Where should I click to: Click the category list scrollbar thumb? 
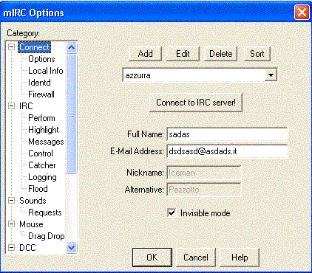point(72,114)
